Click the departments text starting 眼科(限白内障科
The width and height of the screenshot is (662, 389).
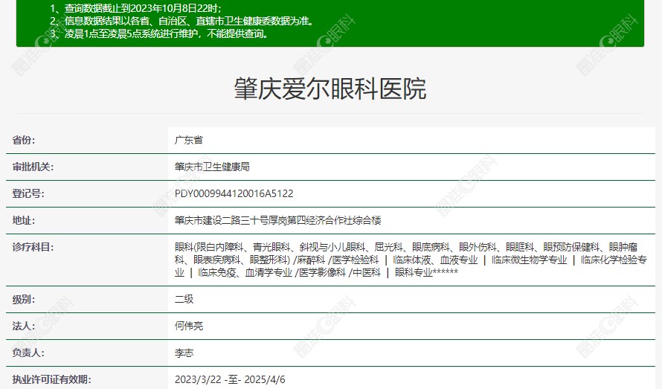tap(411, 260)
